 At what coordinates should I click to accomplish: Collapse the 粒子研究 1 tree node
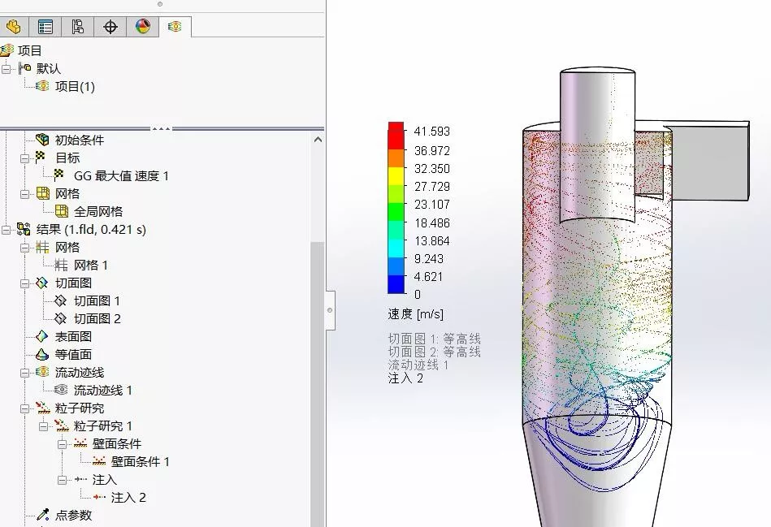[44, 425]
